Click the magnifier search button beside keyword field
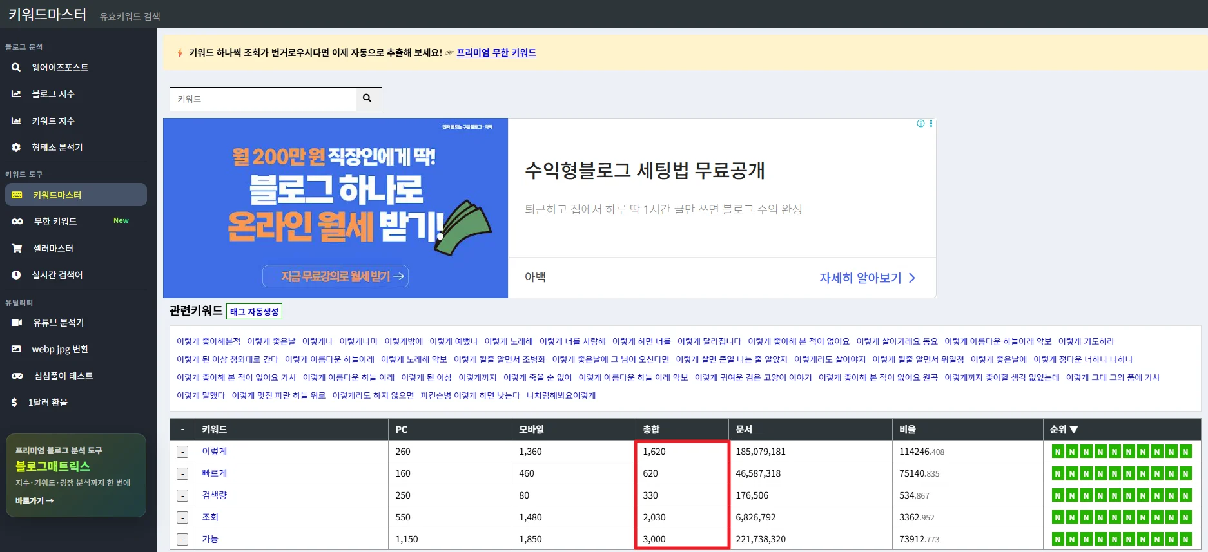This screenshot has width=1208, height=552. pyautogui.click(x=368, y=99)
